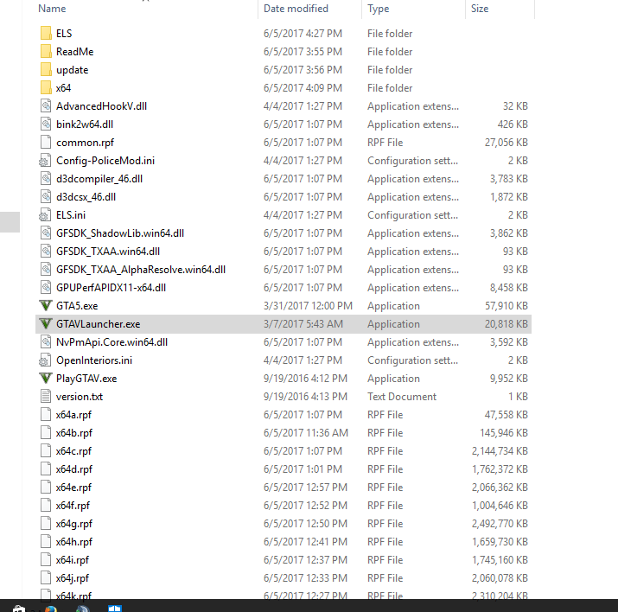This screenshot has width=618, height=612.
Task: Select the bink2w64.dll file icon
Action: [x=46, y=124]
